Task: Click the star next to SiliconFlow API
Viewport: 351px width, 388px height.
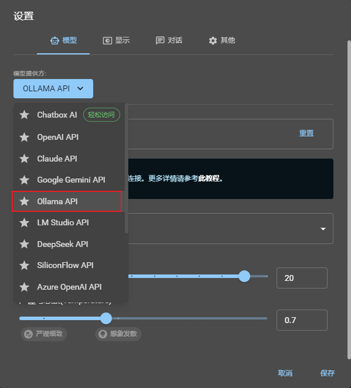Action: point(24,266)
